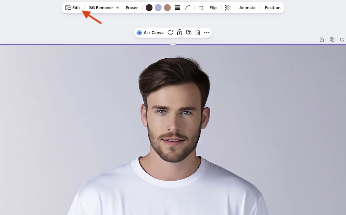Click the premium crown next to BG Remover
This screenshot has height=215, width=346.
coord(117,7)
